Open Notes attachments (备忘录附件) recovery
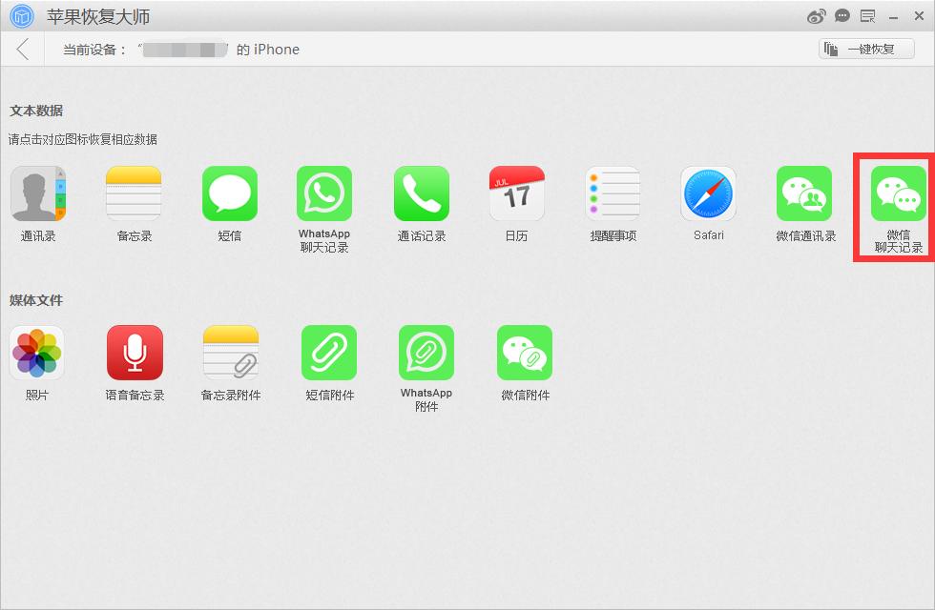935x610 pixels. click(x=229, y=351)
